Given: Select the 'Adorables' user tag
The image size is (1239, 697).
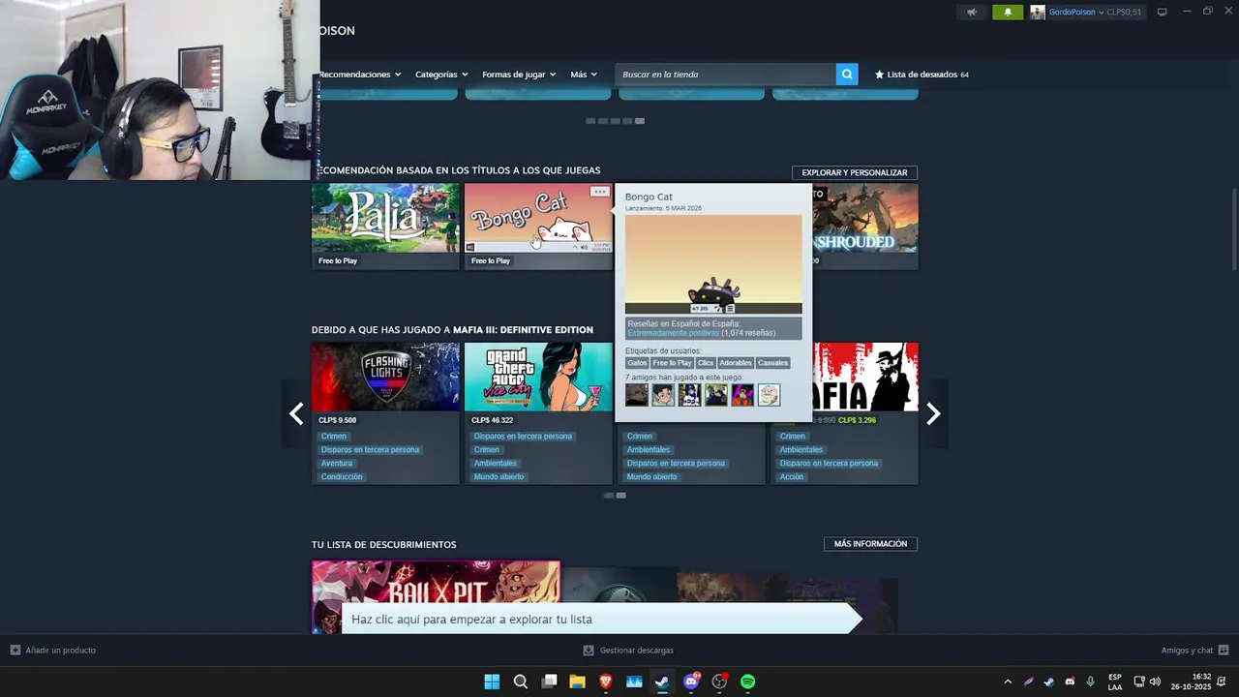Looking at the screenshot, I should (736, 363).
